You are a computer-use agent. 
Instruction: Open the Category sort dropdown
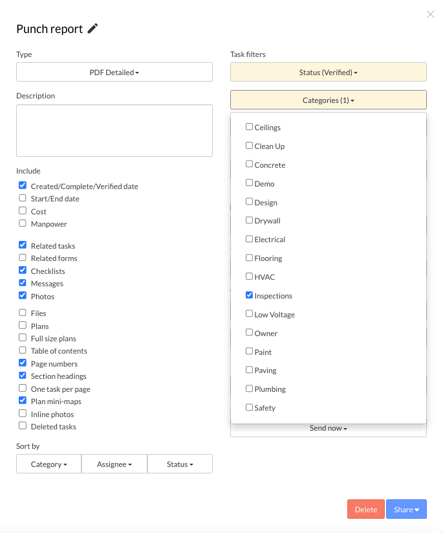coord(49,464)
